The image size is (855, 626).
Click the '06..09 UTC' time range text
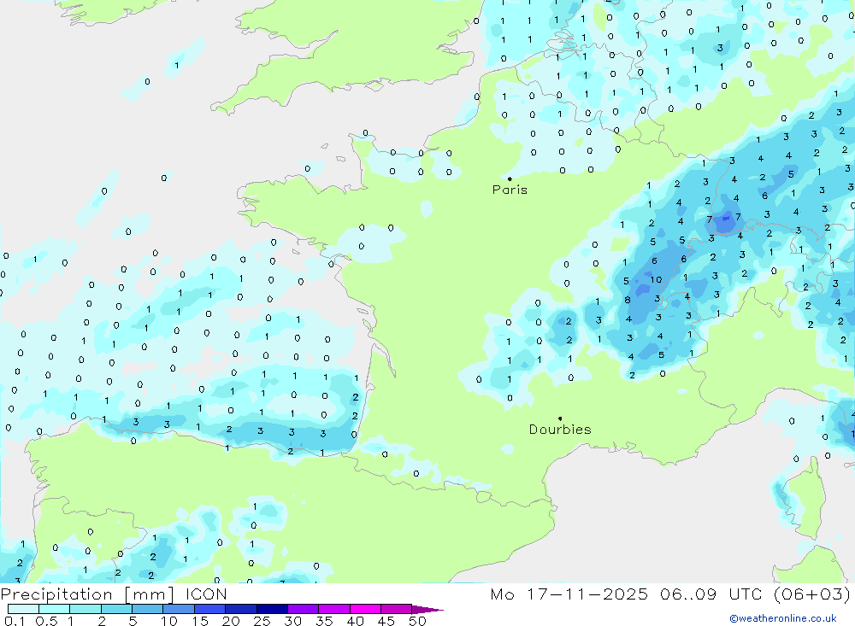pos(711,594)
